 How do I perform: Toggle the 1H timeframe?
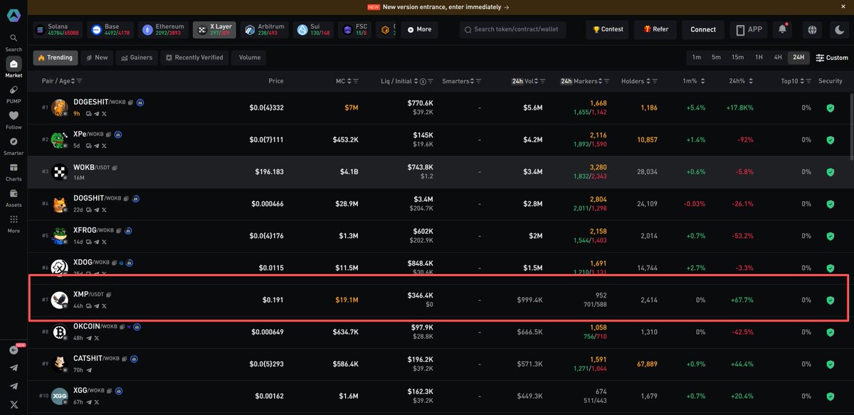758,57
